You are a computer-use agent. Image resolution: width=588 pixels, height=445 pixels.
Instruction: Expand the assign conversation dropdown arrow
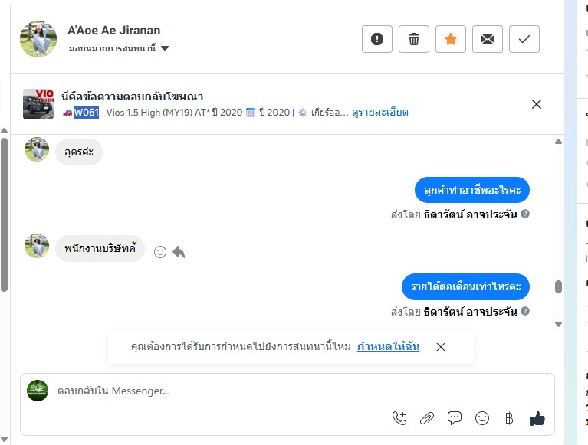[165, 48]
